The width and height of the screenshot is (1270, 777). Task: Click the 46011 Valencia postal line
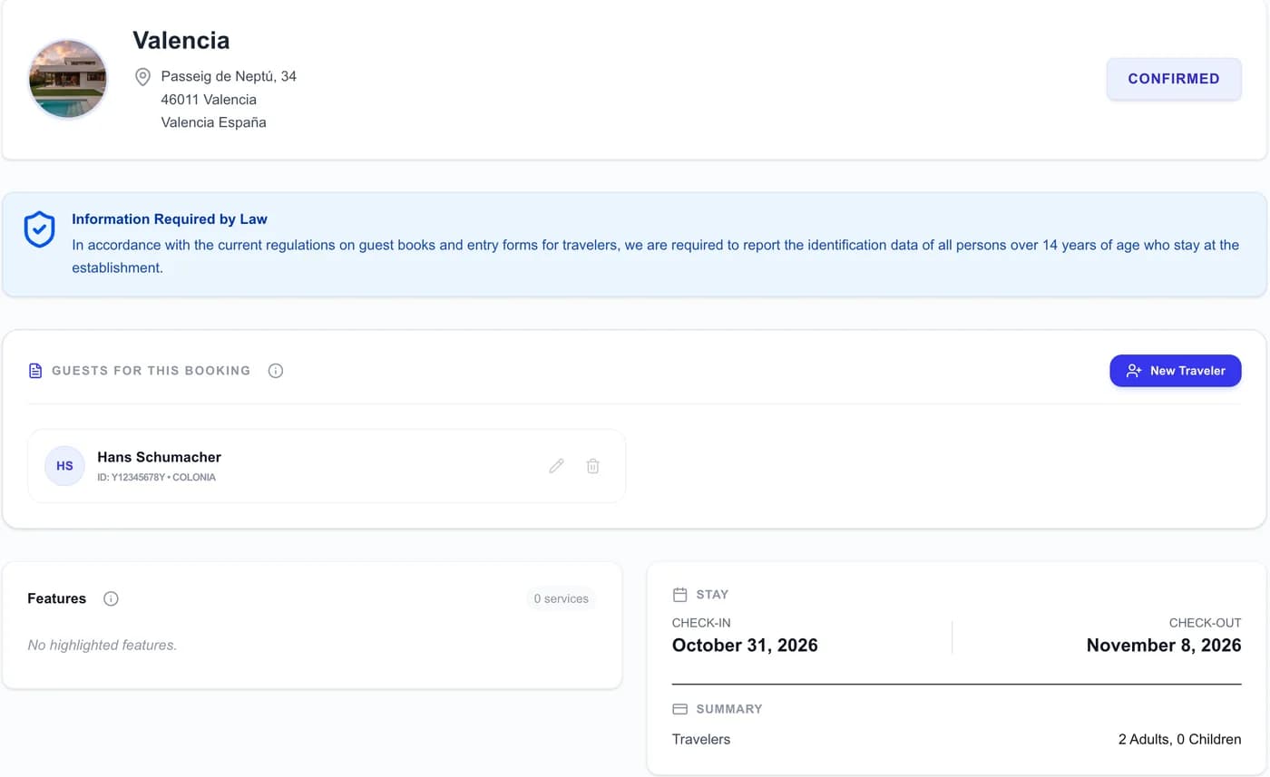209,100
